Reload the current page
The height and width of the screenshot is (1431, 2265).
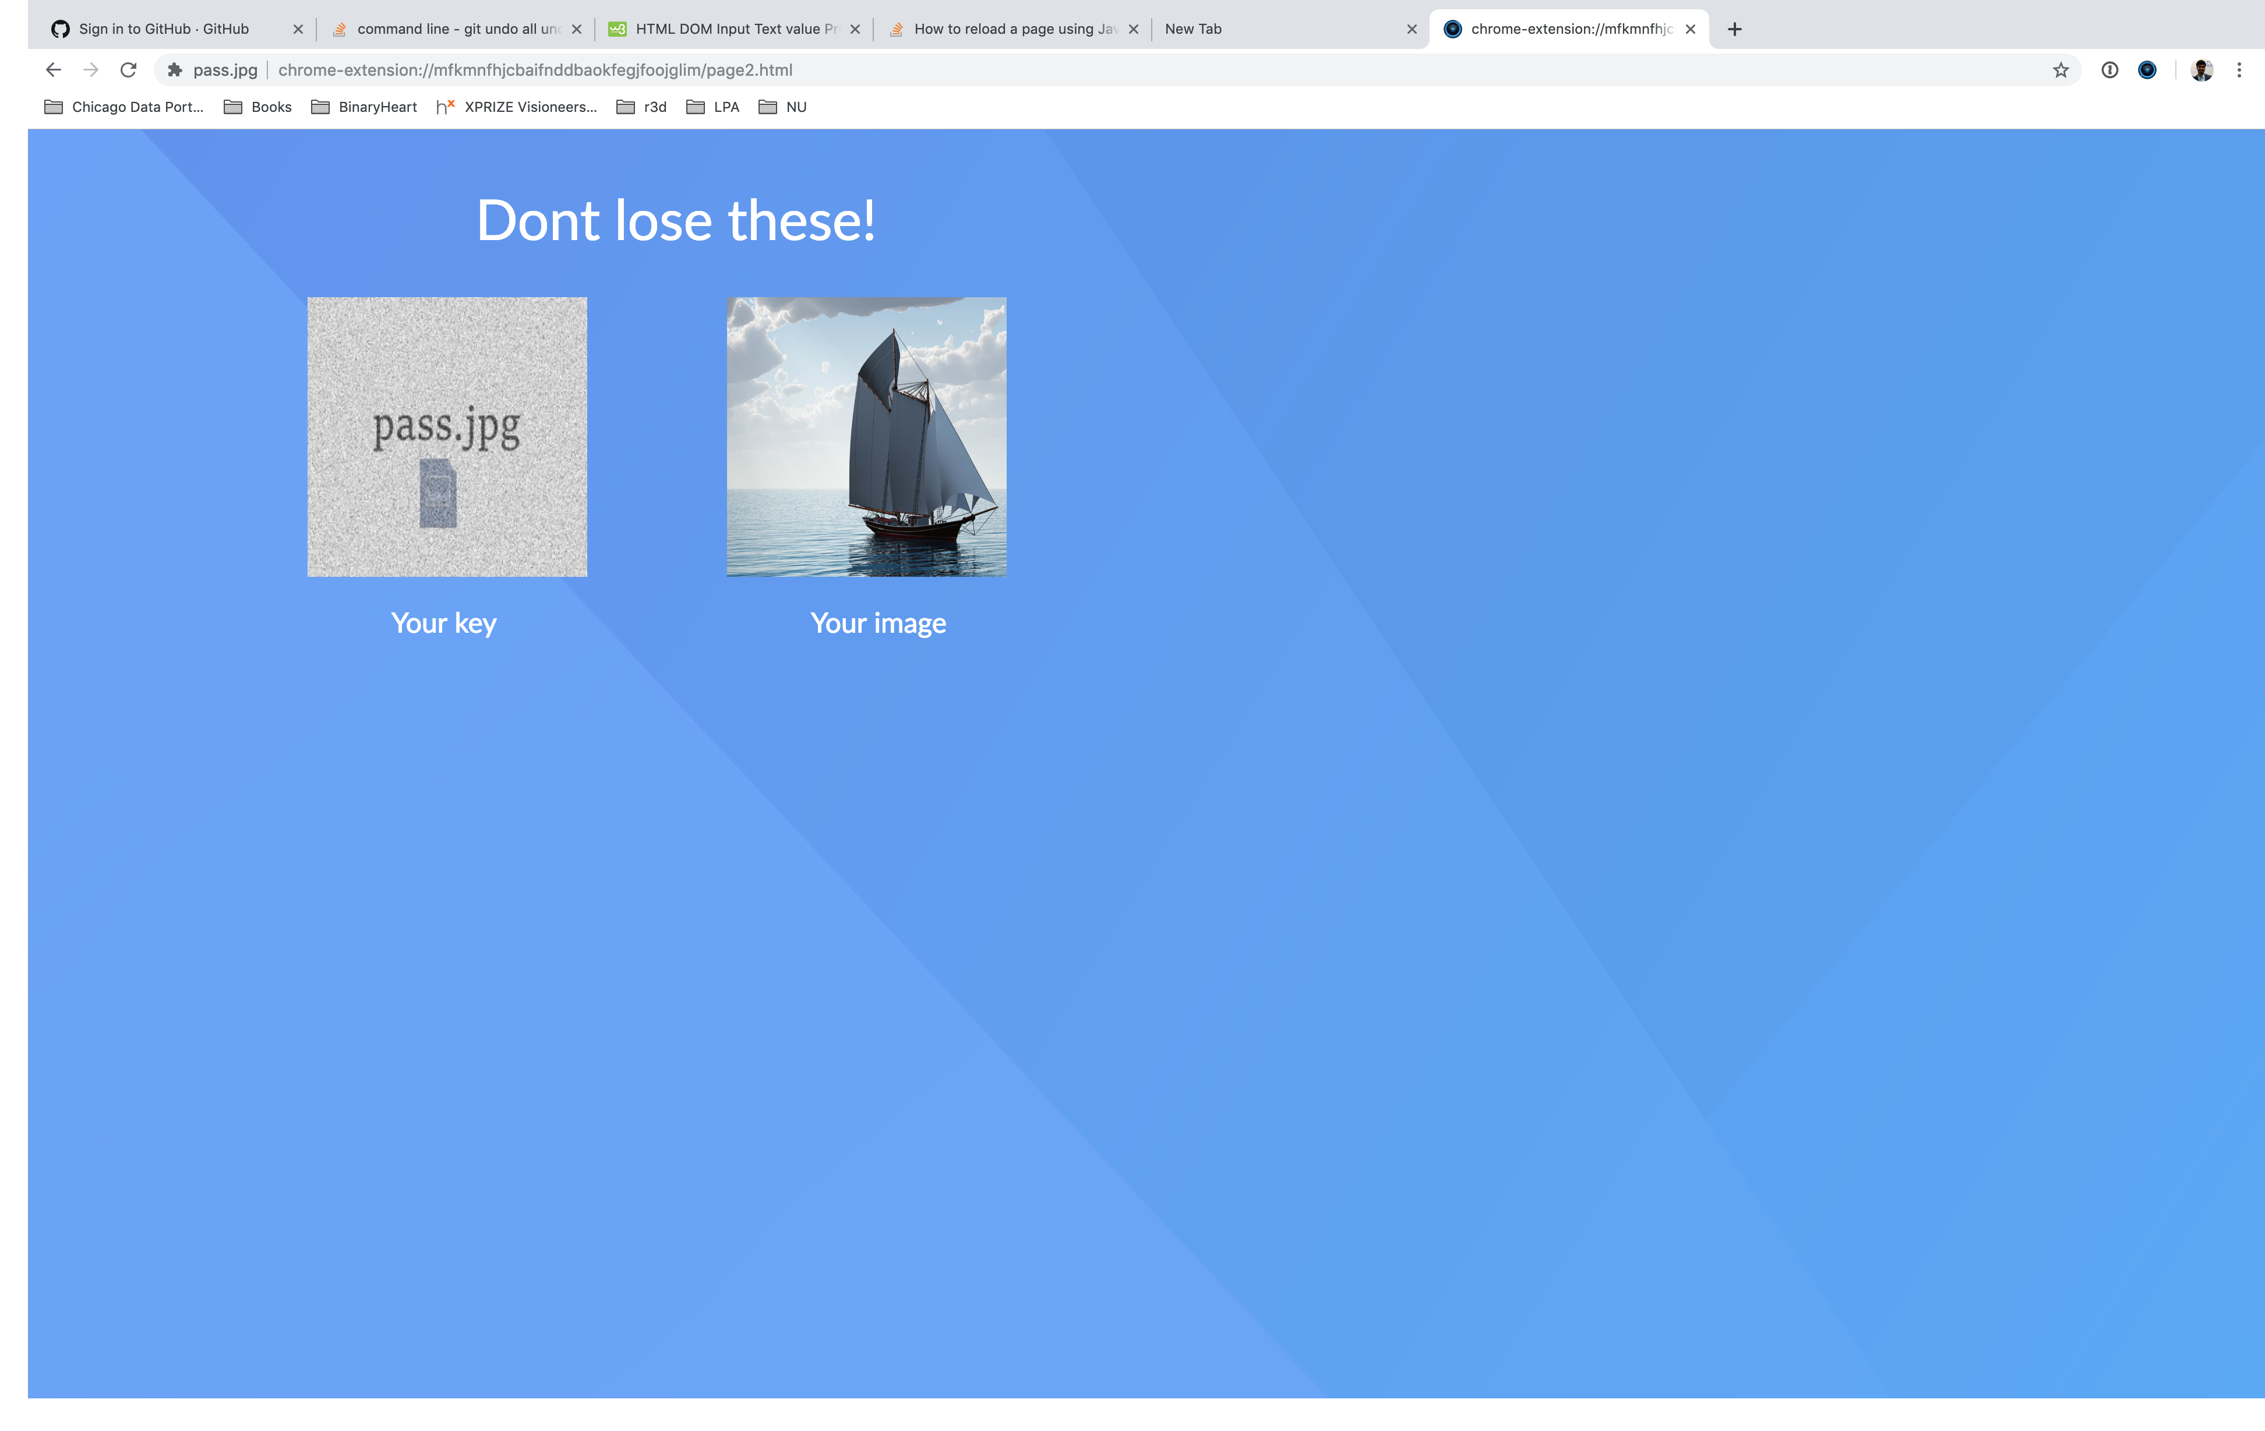pyautogui.click(x=129, y=69)
